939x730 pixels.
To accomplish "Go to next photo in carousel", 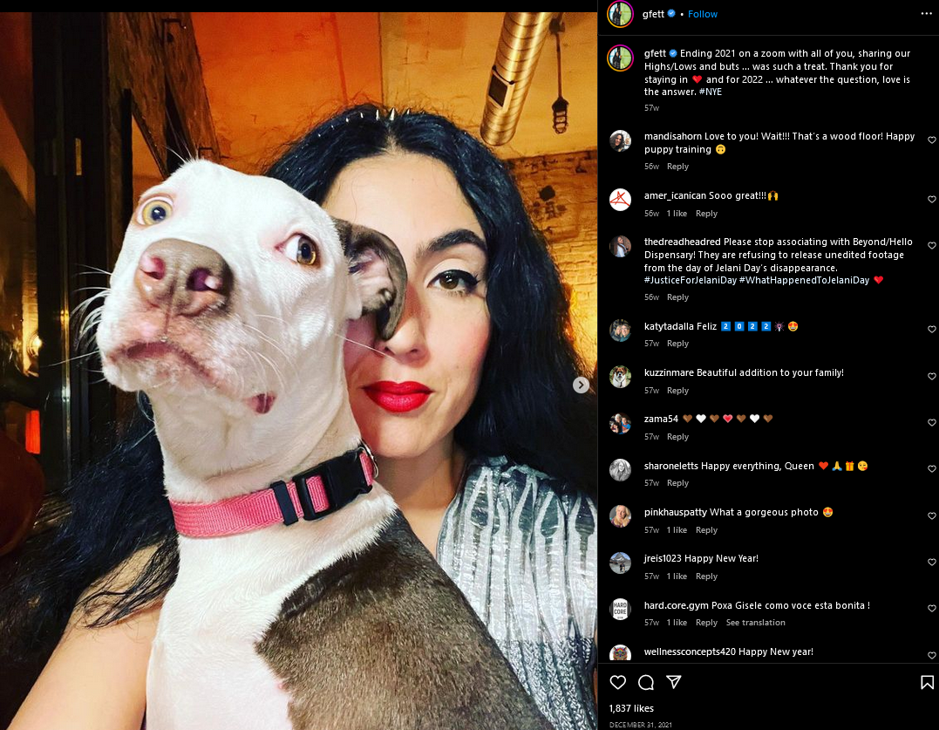I will [x=581, y=385].
